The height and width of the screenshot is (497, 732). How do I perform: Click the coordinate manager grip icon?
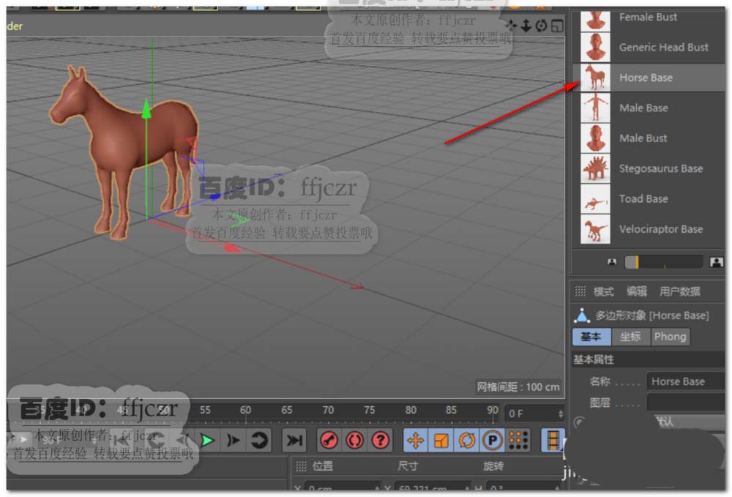(x=301, y=466)
